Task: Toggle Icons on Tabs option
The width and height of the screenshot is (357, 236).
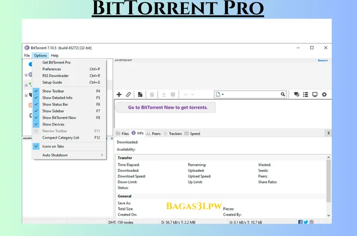Action: point(69,146)
